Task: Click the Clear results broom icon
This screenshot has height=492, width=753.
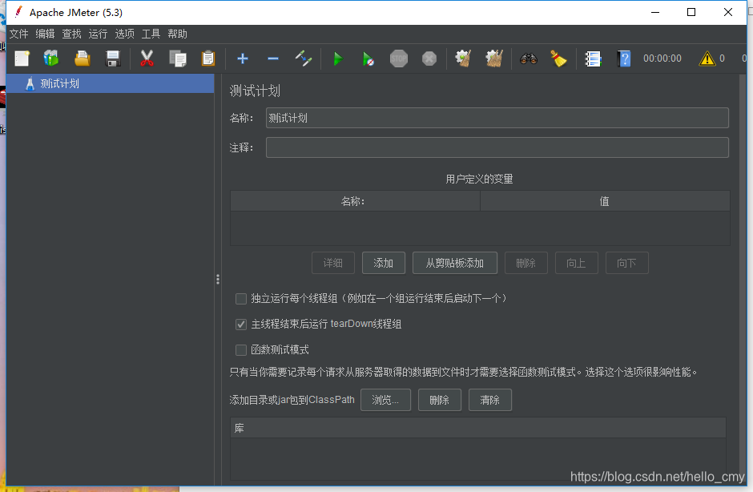Action: [x=463, y=58]
